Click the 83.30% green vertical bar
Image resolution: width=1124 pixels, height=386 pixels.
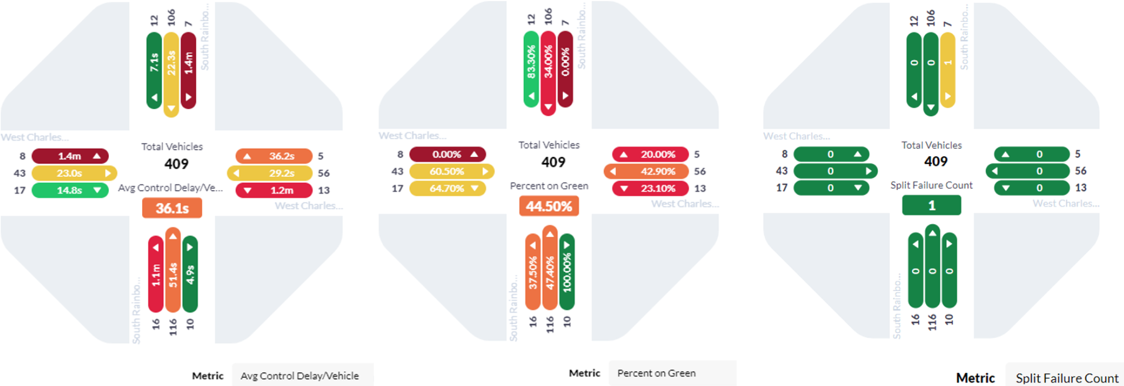(531, 69)
